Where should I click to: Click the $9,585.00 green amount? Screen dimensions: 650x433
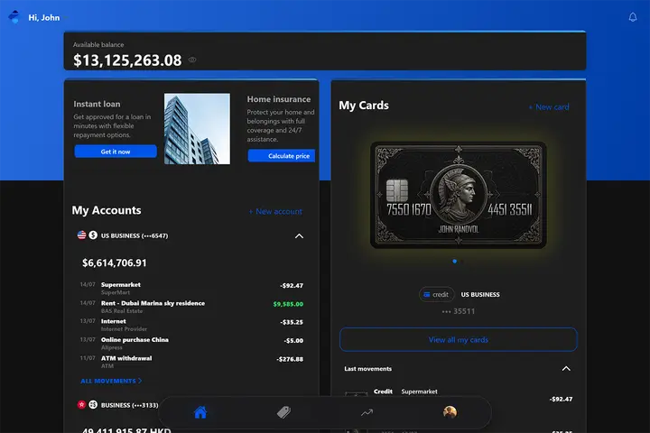288,304
